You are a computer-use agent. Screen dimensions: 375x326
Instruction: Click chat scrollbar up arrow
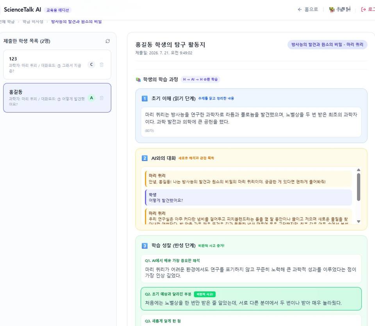pyautogui.click(x=359, y=170)
